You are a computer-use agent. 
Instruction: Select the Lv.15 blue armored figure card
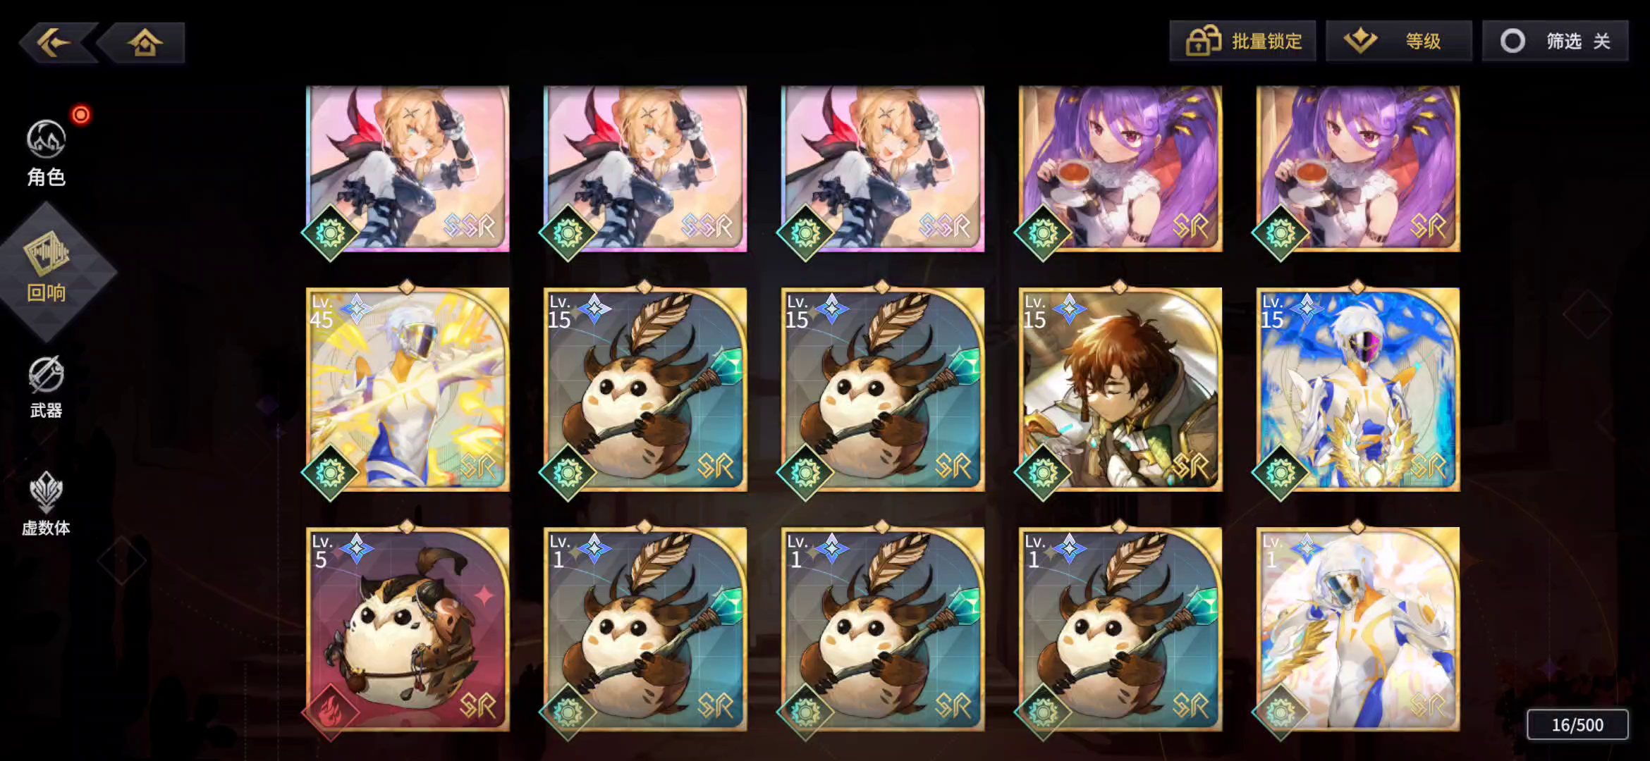(1358, 389)
